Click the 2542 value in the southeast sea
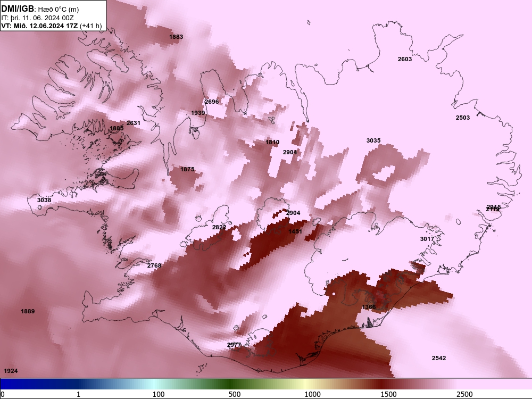532x399 pixels. click(439, 358)
